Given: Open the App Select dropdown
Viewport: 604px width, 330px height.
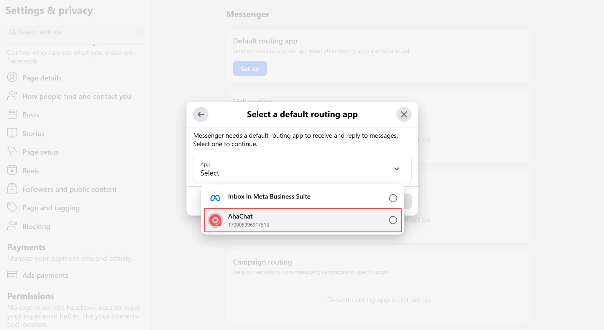Looking at the screenshot, I should [302, 169].
